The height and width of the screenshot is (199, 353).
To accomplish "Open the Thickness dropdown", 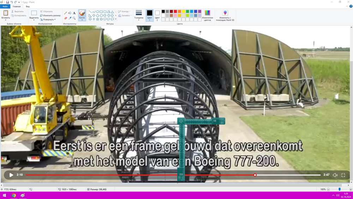I will pos(139,16).
